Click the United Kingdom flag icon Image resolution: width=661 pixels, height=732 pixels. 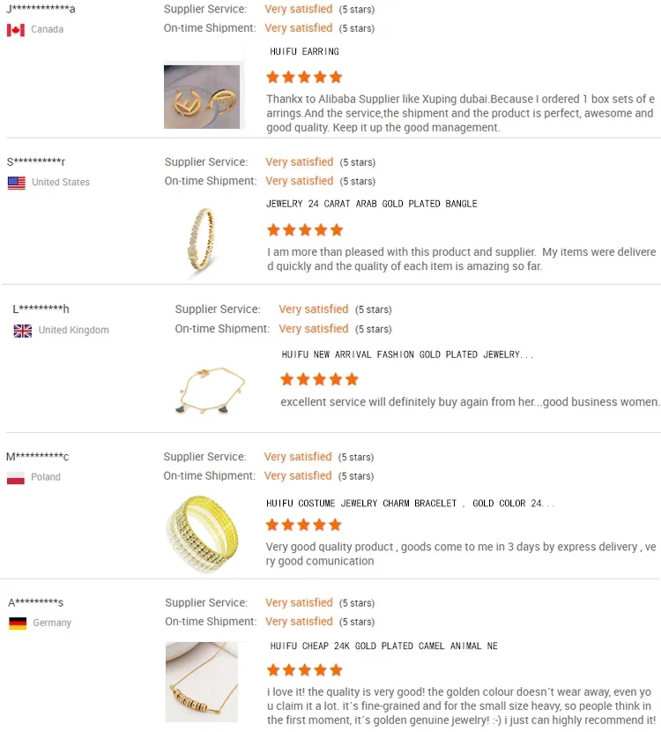point(23,331)
